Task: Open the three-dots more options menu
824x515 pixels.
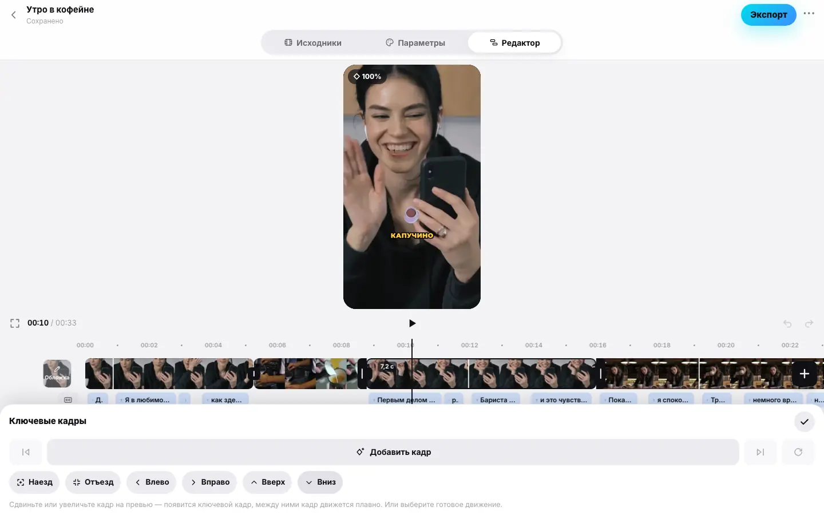Action: pos(809,14)
